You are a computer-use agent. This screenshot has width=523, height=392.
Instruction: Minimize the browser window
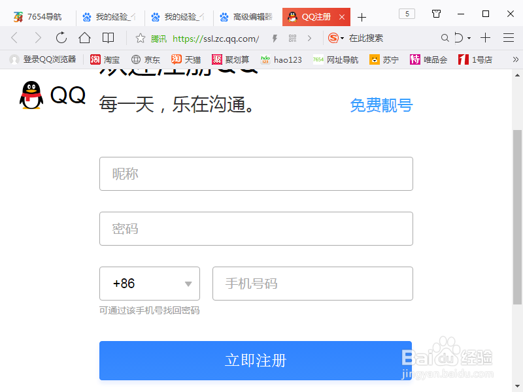(x=461, y=14)
